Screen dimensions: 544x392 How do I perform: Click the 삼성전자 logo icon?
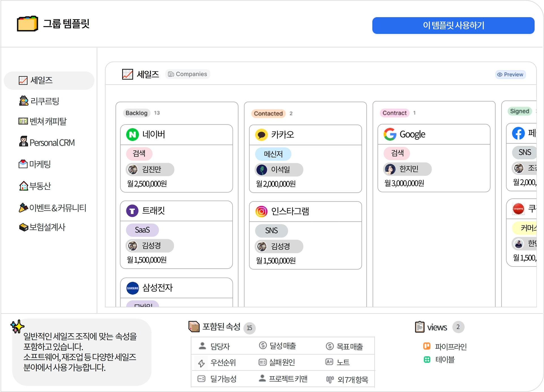point(132,288)
